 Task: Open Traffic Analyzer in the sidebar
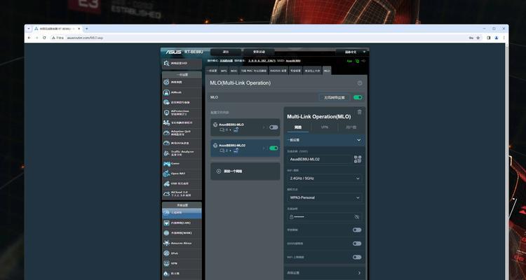(x=182, y=153)
